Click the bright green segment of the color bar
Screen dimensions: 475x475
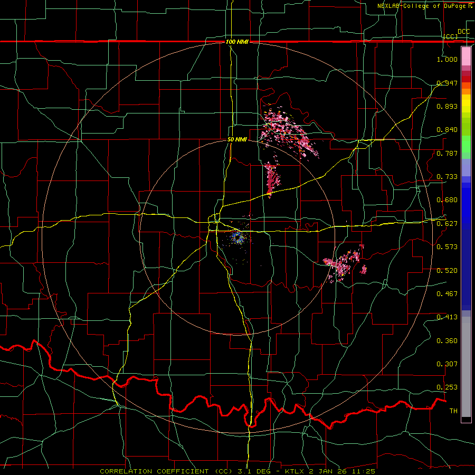coord(466,144)
